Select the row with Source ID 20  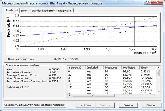pos(112,75)
